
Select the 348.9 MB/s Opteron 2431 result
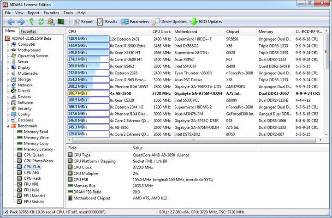coord(195,39)
